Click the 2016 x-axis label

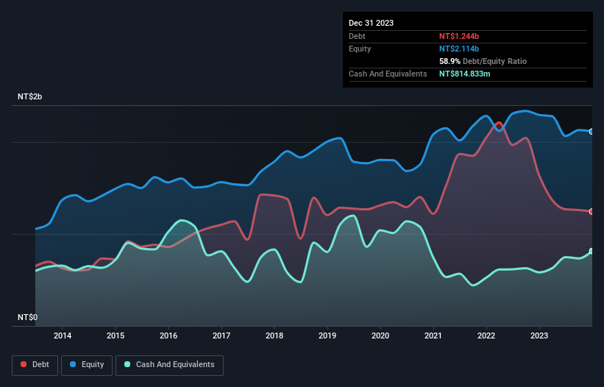coord(168,335)
